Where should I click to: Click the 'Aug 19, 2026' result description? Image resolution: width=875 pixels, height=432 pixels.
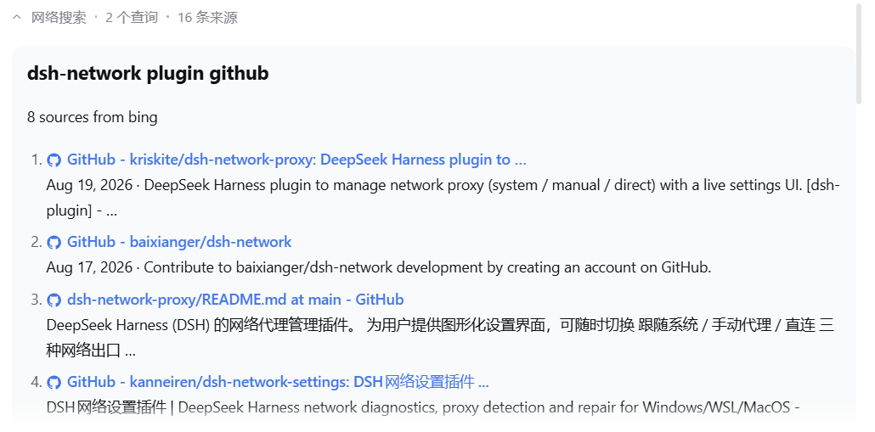point(443,198)
